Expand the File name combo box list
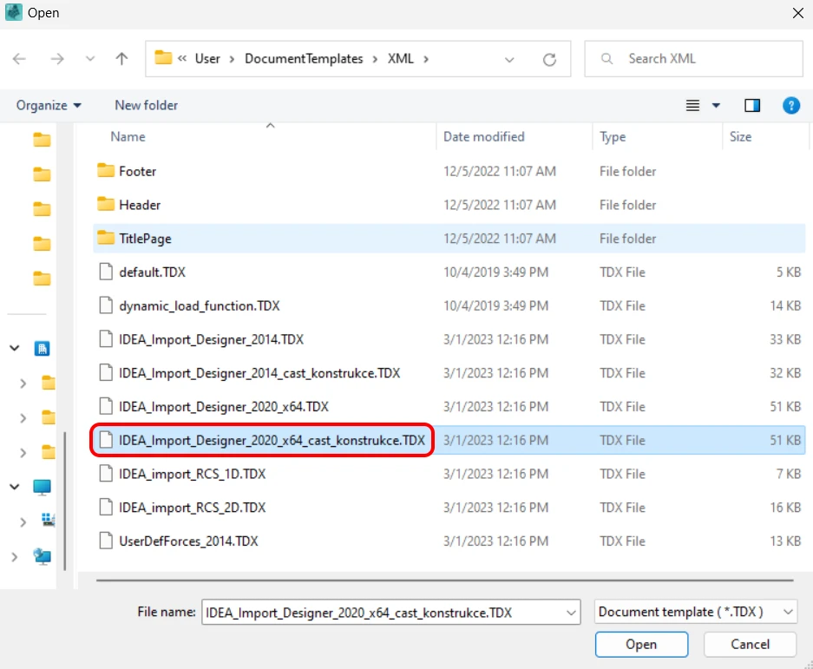 (571, 613)
